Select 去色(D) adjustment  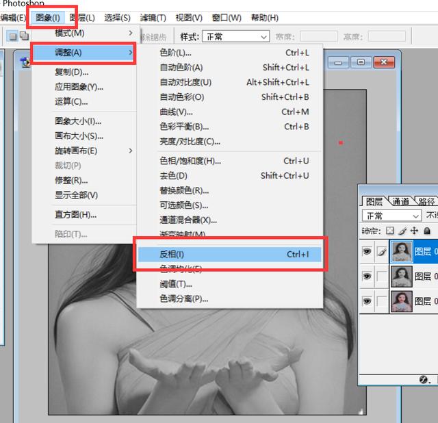click(x=231, y=176)
